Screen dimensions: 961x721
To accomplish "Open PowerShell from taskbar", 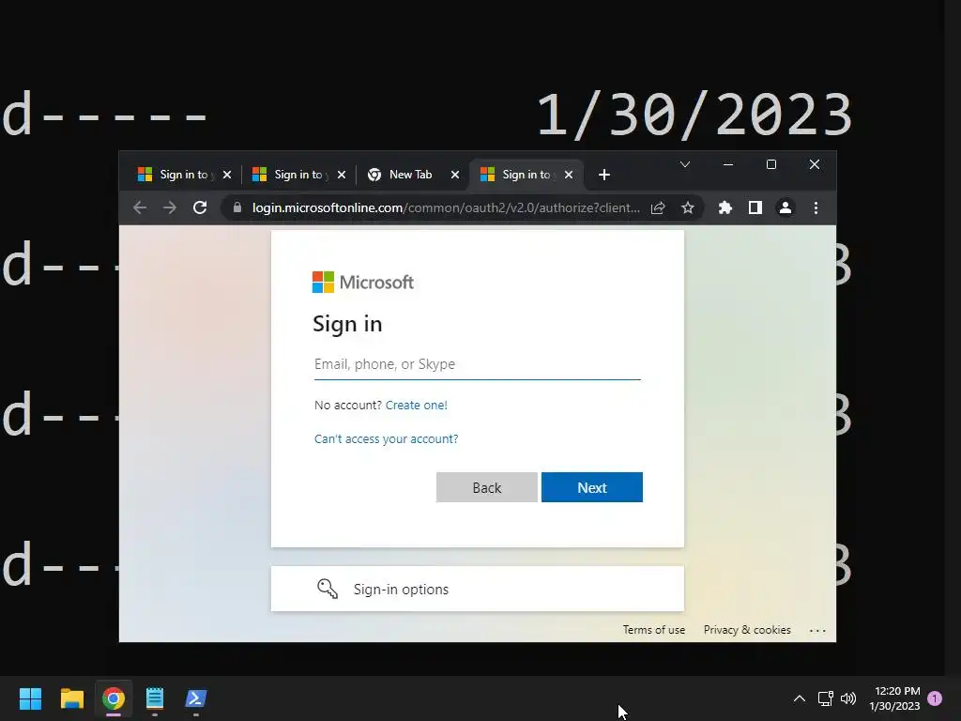I will coord(196,698).
